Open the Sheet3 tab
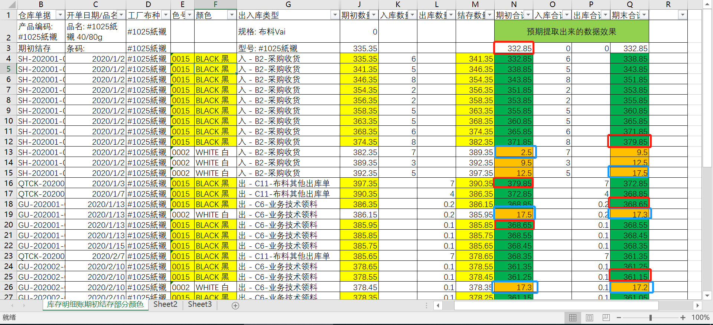 click(x=200, y=305)
